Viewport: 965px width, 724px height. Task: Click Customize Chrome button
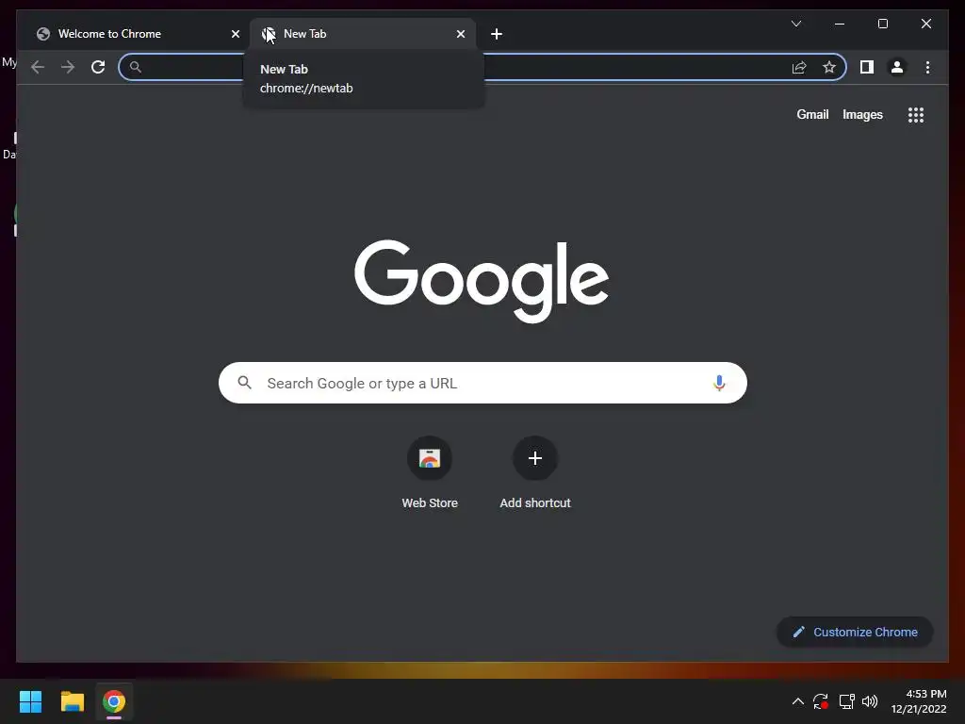point(855,633)
